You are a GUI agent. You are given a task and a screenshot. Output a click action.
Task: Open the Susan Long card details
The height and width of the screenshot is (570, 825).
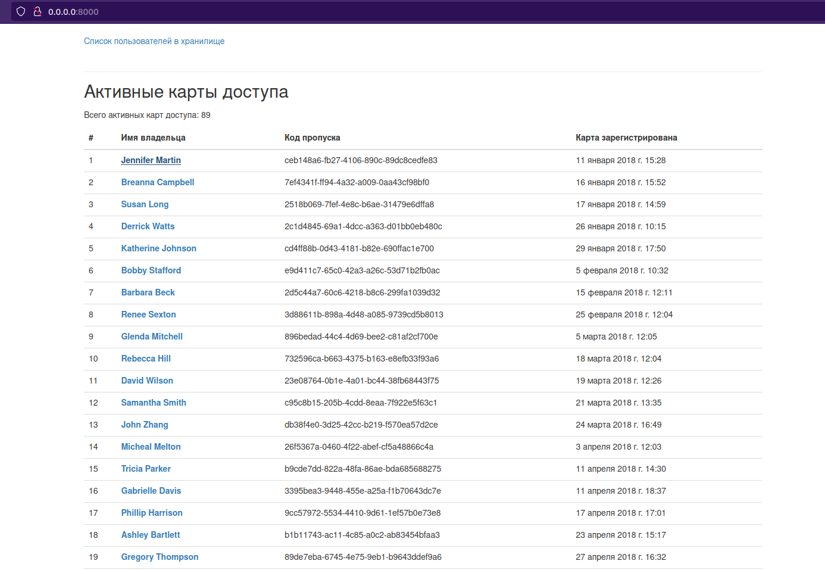pos(145,204)
